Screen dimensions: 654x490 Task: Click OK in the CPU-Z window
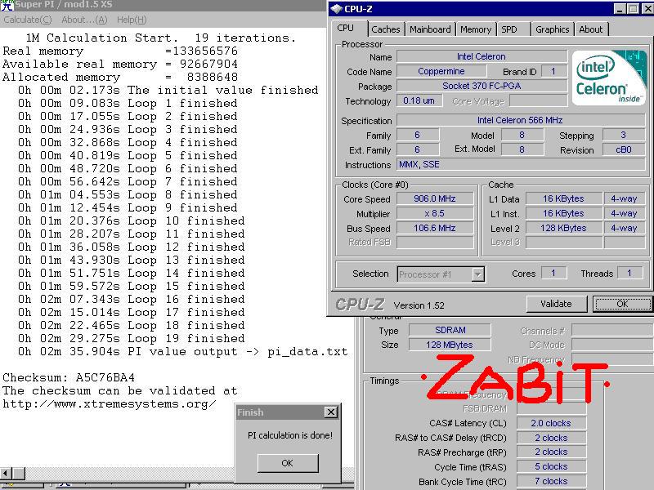click(x=622, y=304)
